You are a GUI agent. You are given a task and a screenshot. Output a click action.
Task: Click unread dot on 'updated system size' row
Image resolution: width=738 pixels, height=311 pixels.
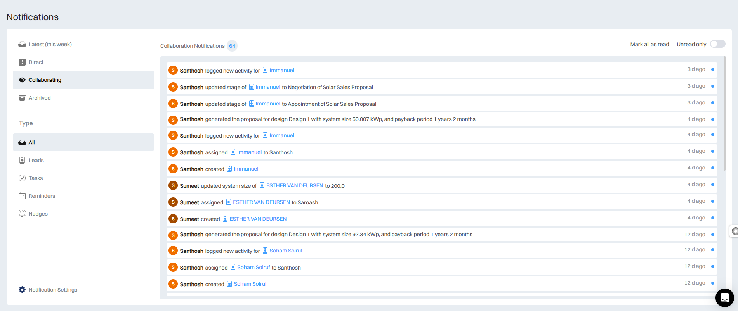click(x=713, y=185)
